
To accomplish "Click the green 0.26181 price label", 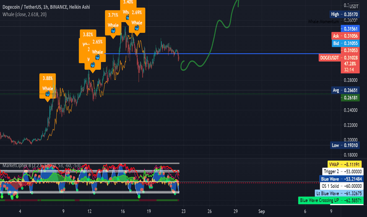I will point(350,97).
